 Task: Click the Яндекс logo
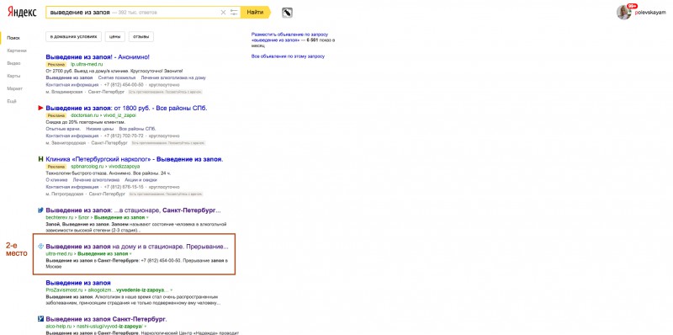[x=22, y=13]
